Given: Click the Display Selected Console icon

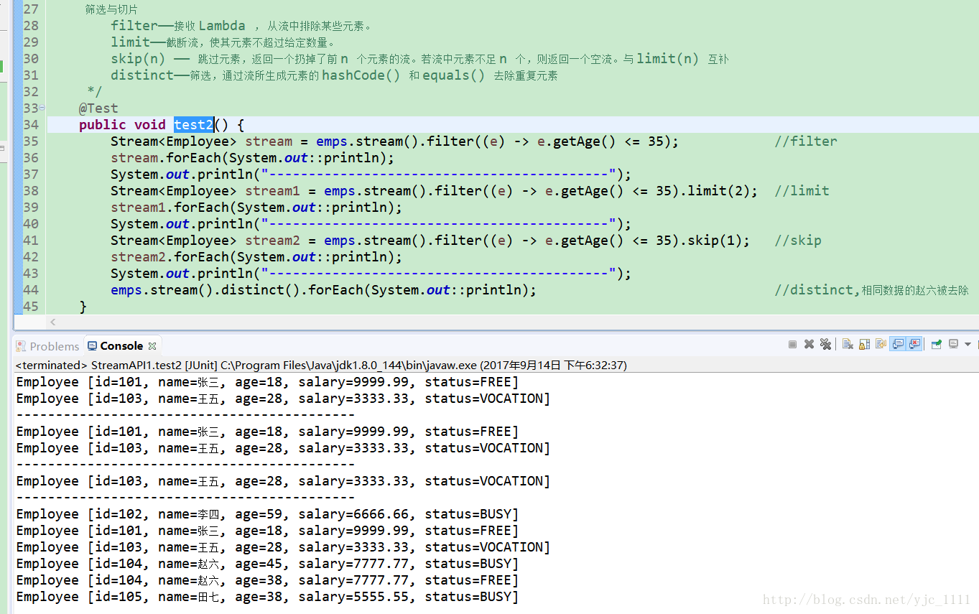Looking at the screenshot, I should click(953, 344).
